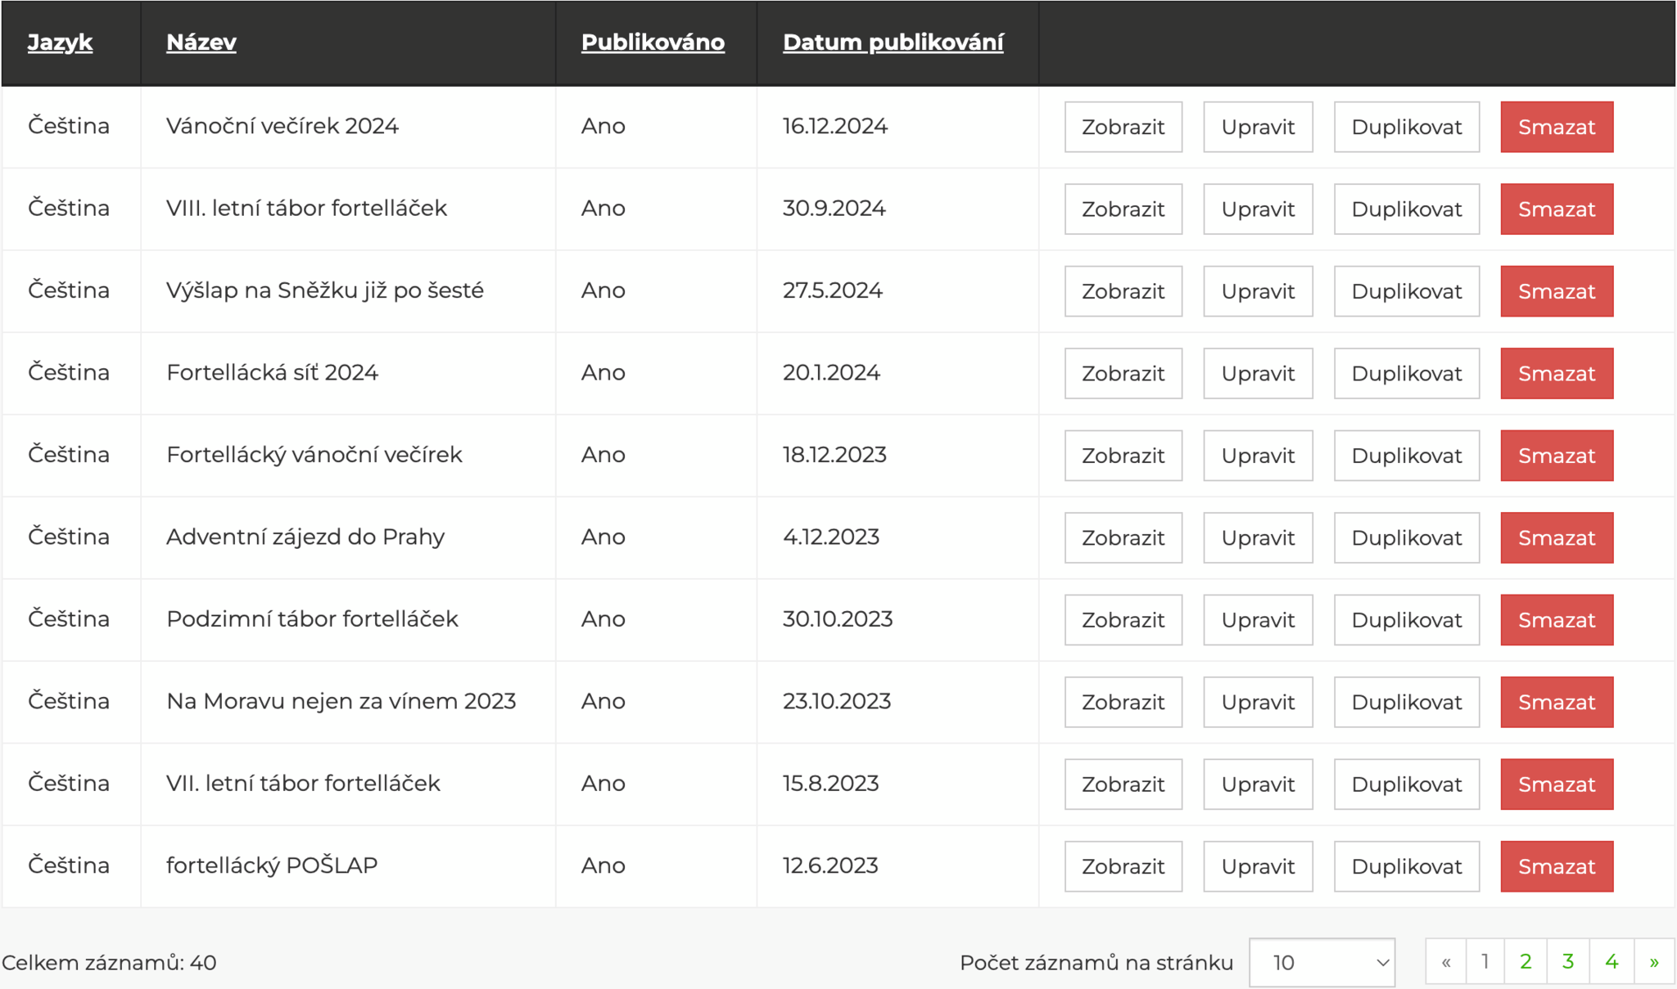Select date cell 30.10.2023
Viewport: 1677px width, 989px height.
(838, 618)
